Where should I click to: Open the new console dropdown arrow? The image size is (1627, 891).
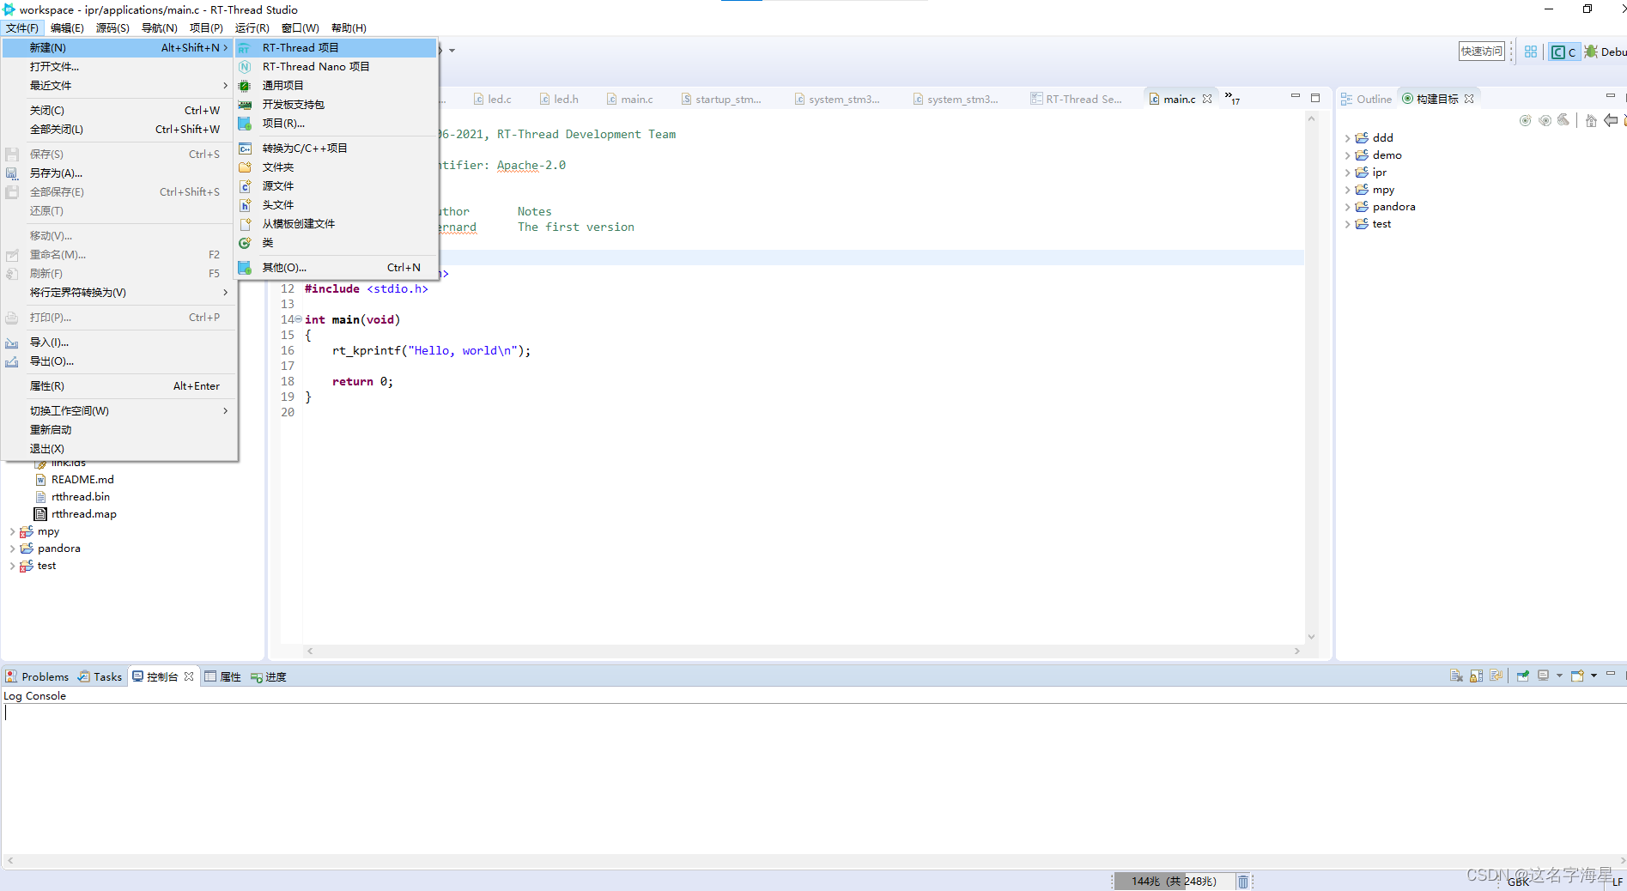(x=1594, y=676)
